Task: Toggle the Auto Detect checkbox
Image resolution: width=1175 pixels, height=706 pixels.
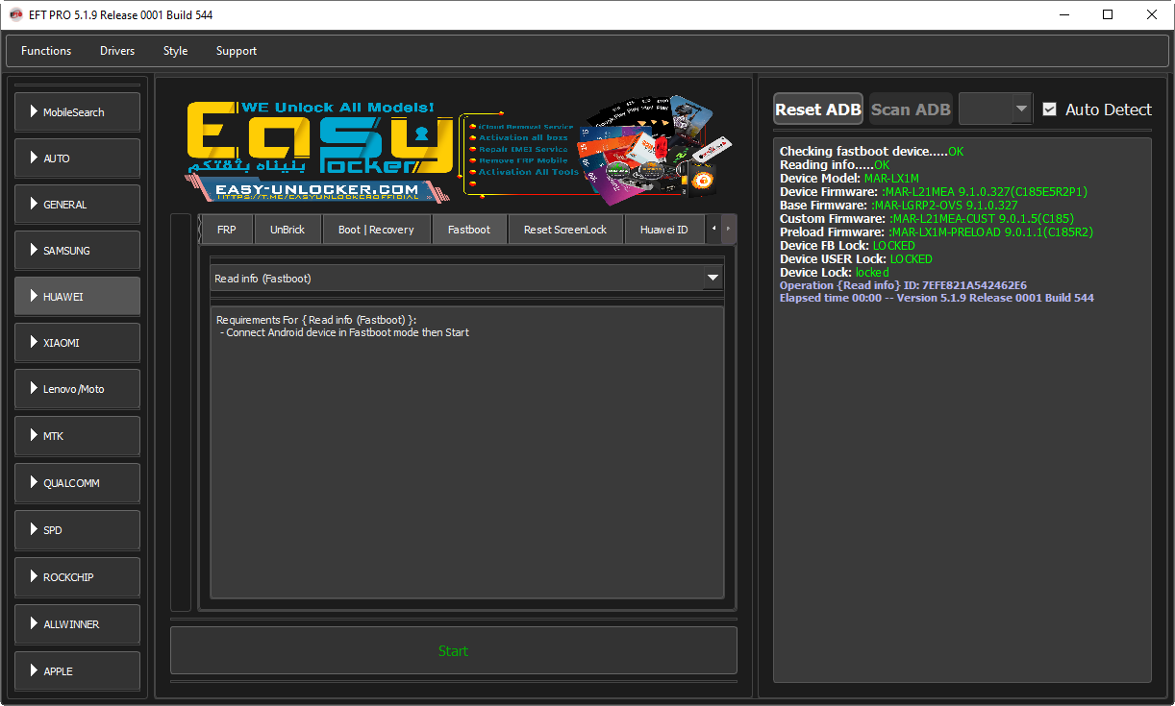Action: [x=1049, y=110]
